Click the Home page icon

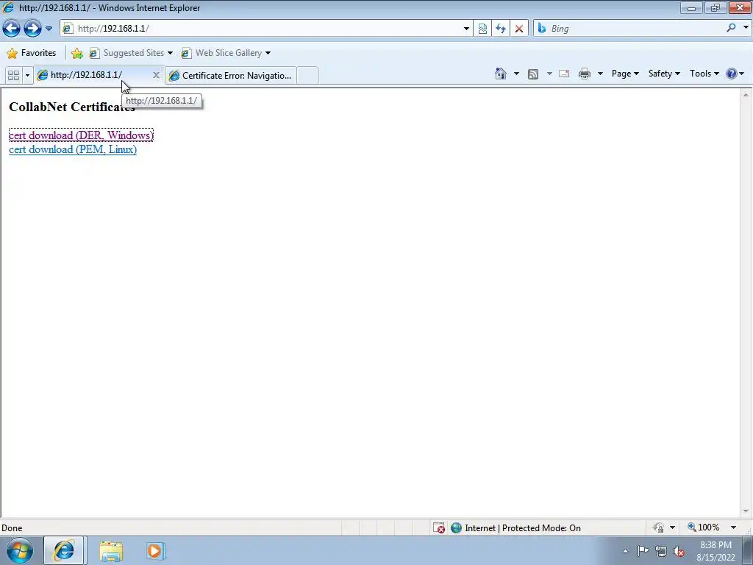pyautogui.click(x=501, y=74)
